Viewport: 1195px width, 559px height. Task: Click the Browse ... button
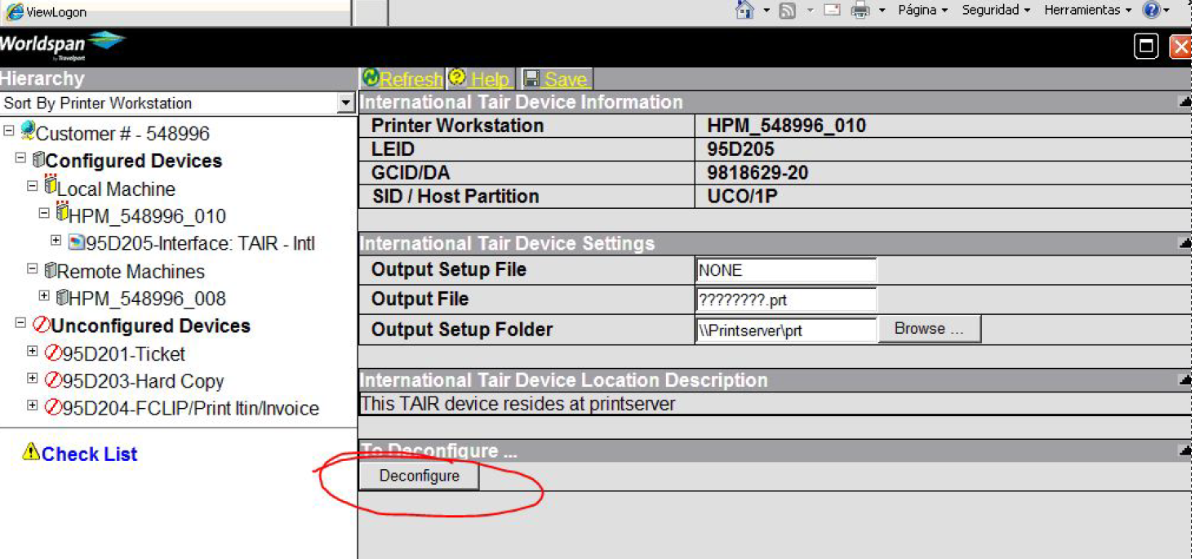[929, 329]
